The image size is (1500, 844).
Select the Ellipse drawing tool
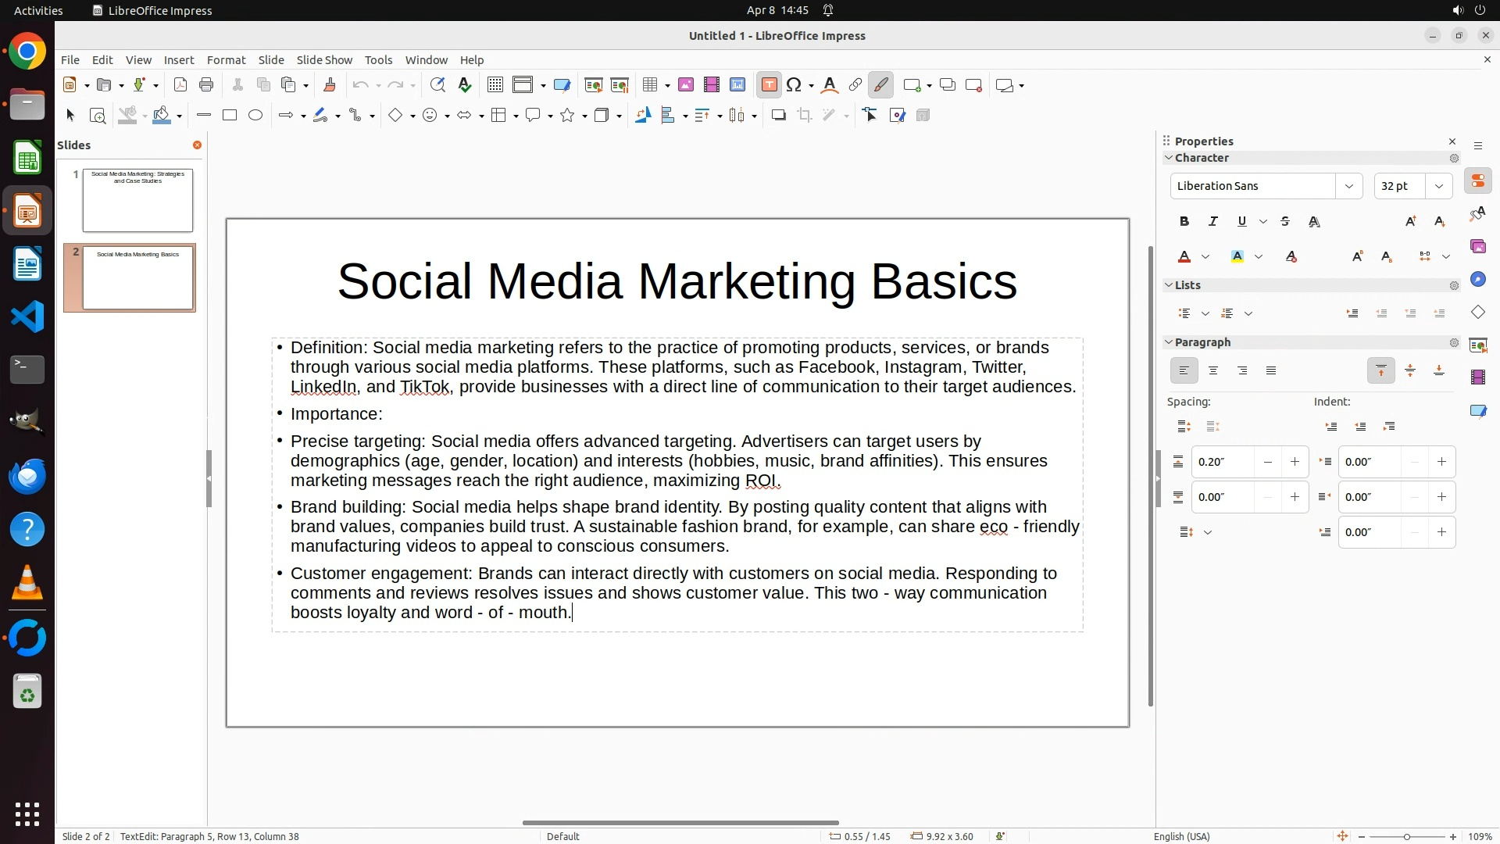(x=255, y=116)
